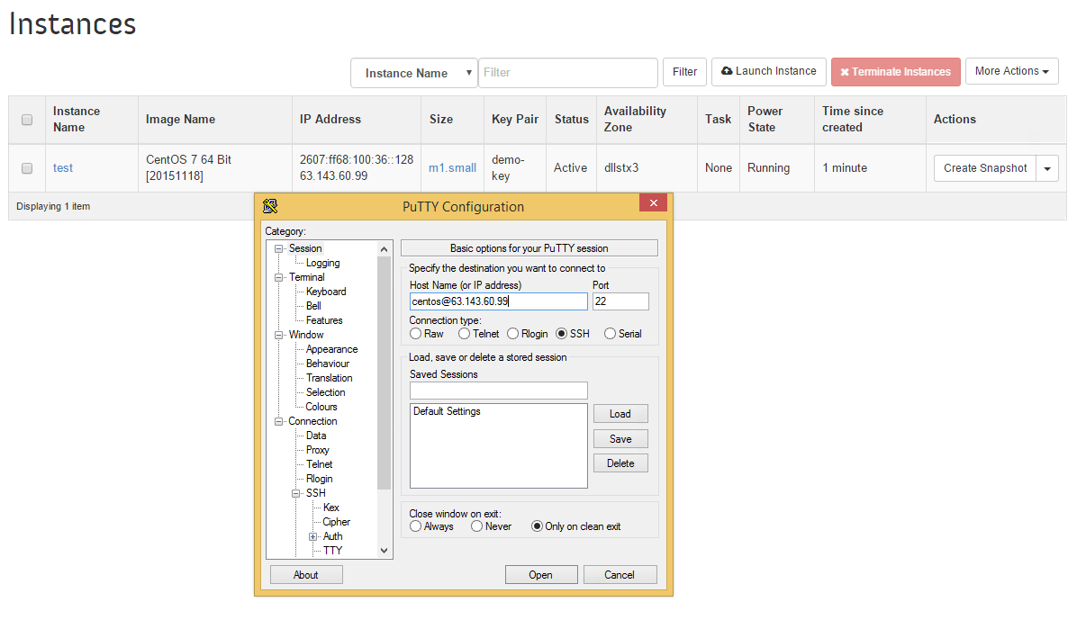1077x620 pixels.
Task: Open the Instance Name filter dropdown
Action: pyautogui.click(x=414, y=73)
